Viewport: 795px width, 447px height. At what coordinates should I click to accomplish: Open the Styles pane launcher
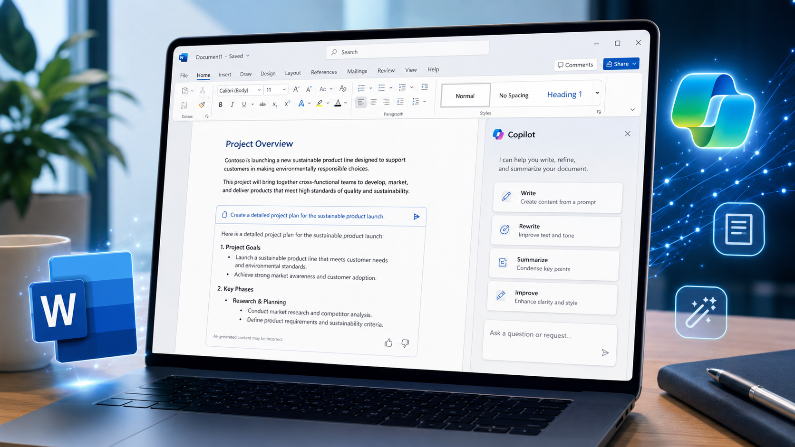pos(599,112)
